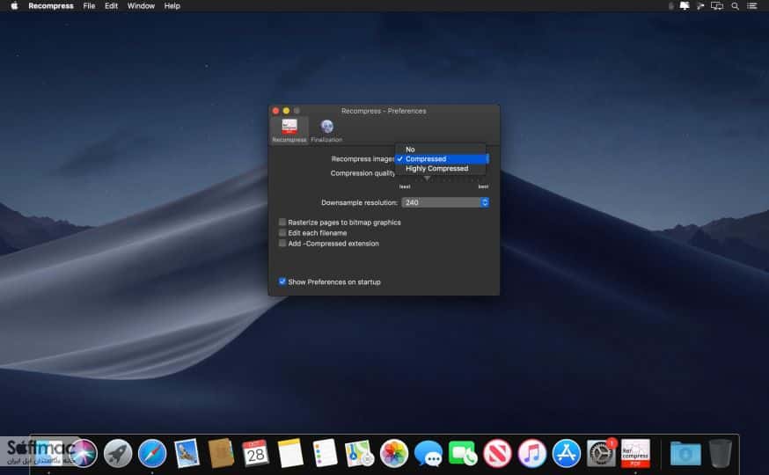This screenshot has width=769, height=475.
Task: Open the Downsample resolution combo arrows
Action: pos(485,202)
